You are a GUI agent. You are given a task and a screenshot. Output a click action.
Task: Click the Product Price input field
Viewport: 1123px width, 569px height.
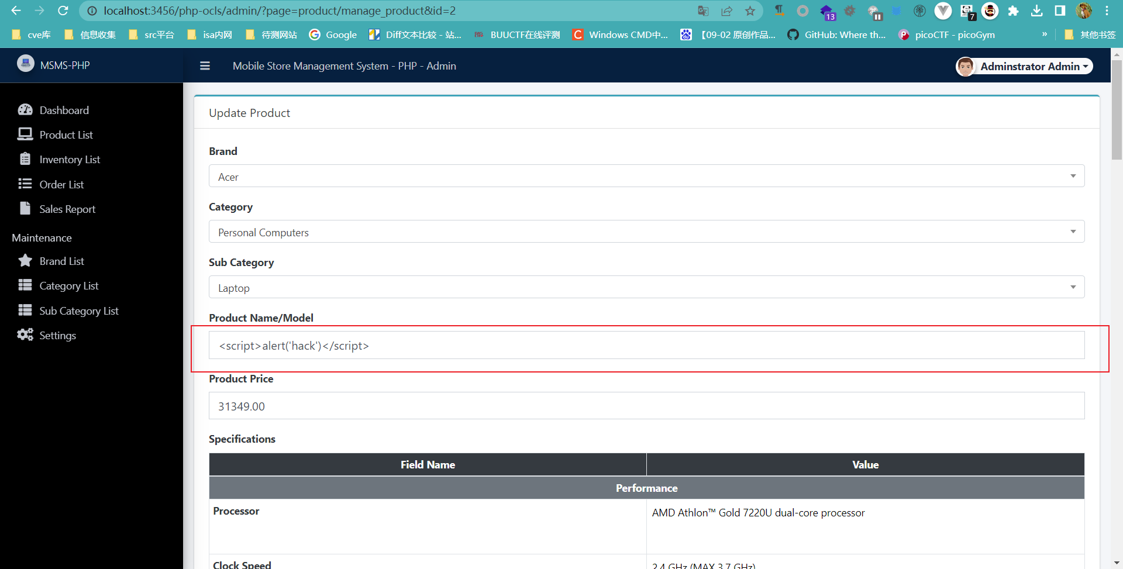646,406
